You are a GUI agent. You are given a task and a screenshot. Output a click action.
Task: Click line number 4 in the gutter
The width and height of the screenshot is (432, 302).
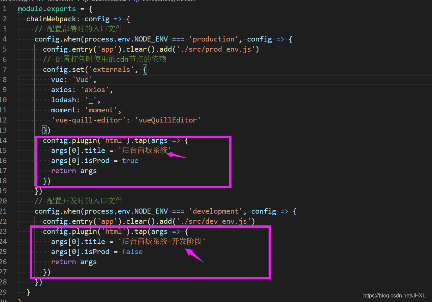point(4,39)
